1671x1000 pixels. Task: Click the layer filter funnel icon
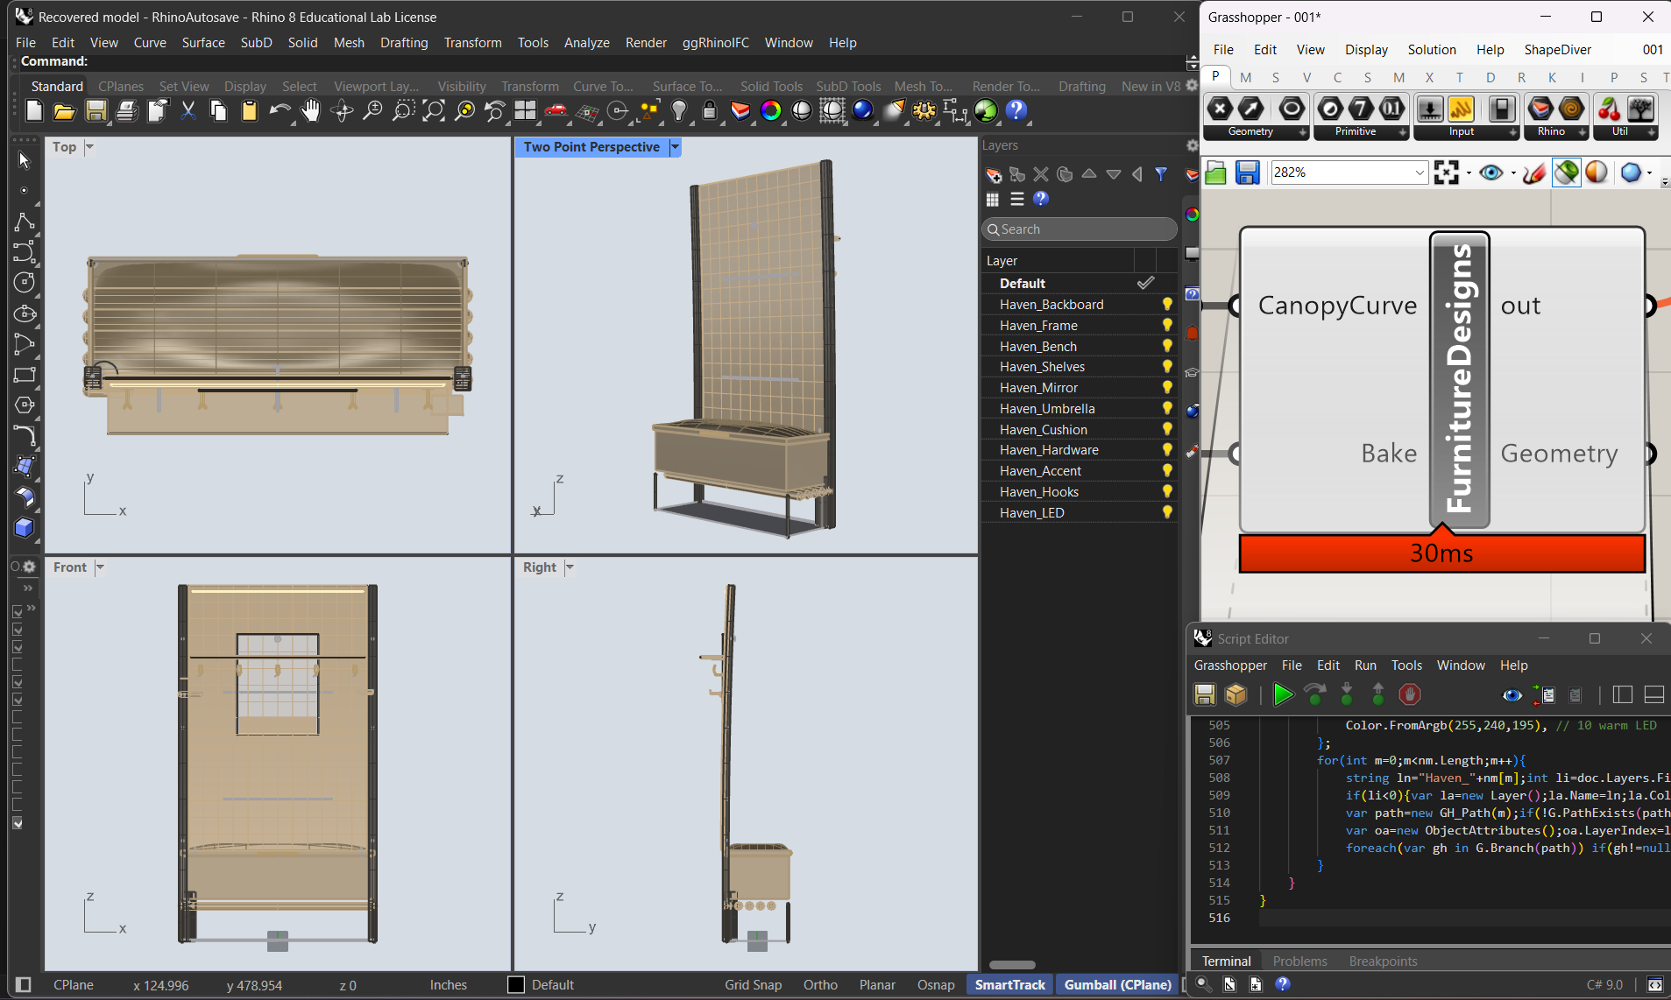[x=1161, y=174]
